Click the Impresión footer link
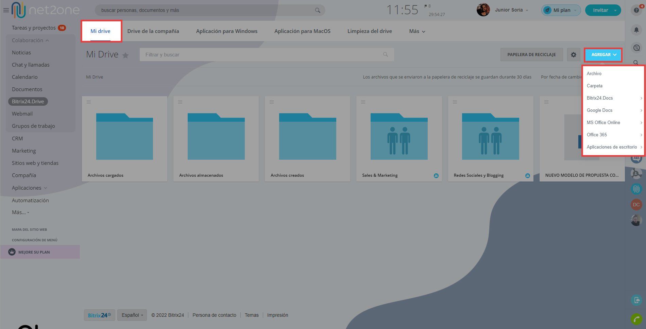Image resolution: width=646 pixels, height=329 pixels. pos(277,315)
